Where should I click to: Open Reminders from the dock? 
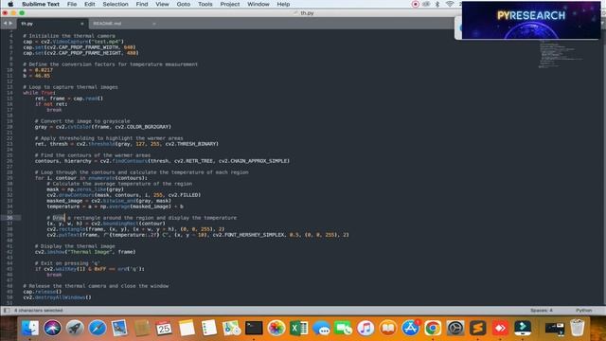coord(209,329)
